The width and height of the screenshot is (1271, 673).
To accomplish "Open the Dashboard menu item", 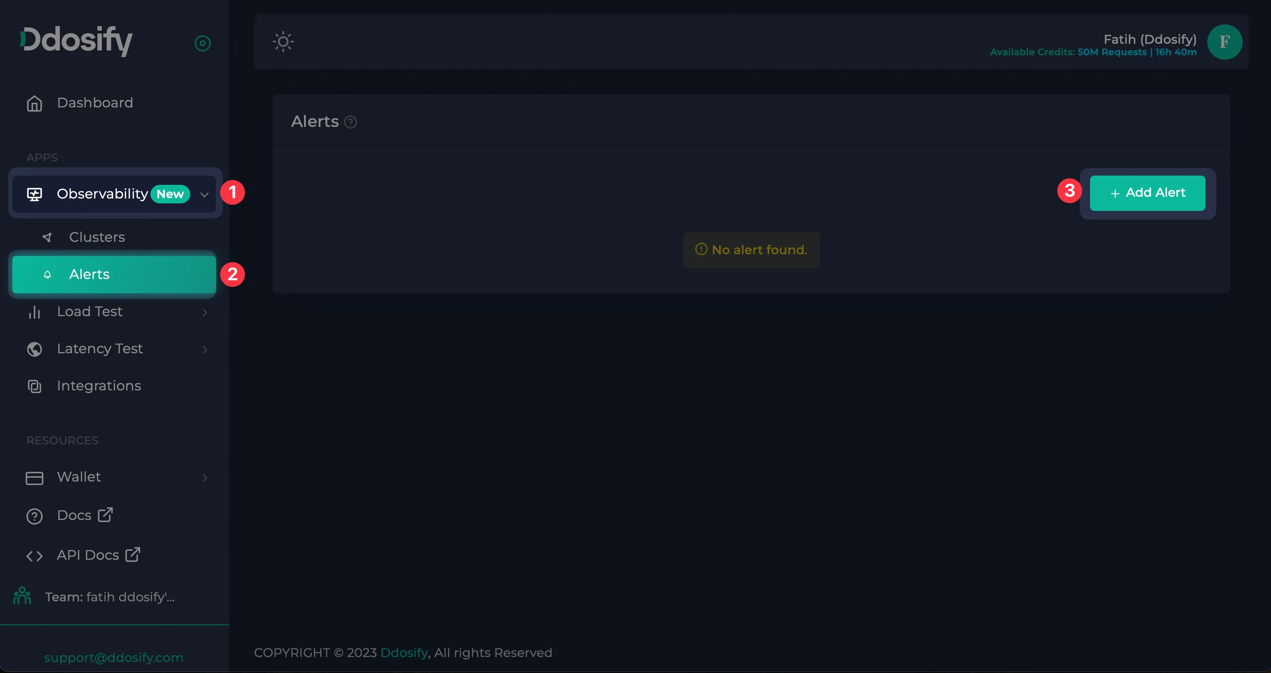I will pos(95,103).
